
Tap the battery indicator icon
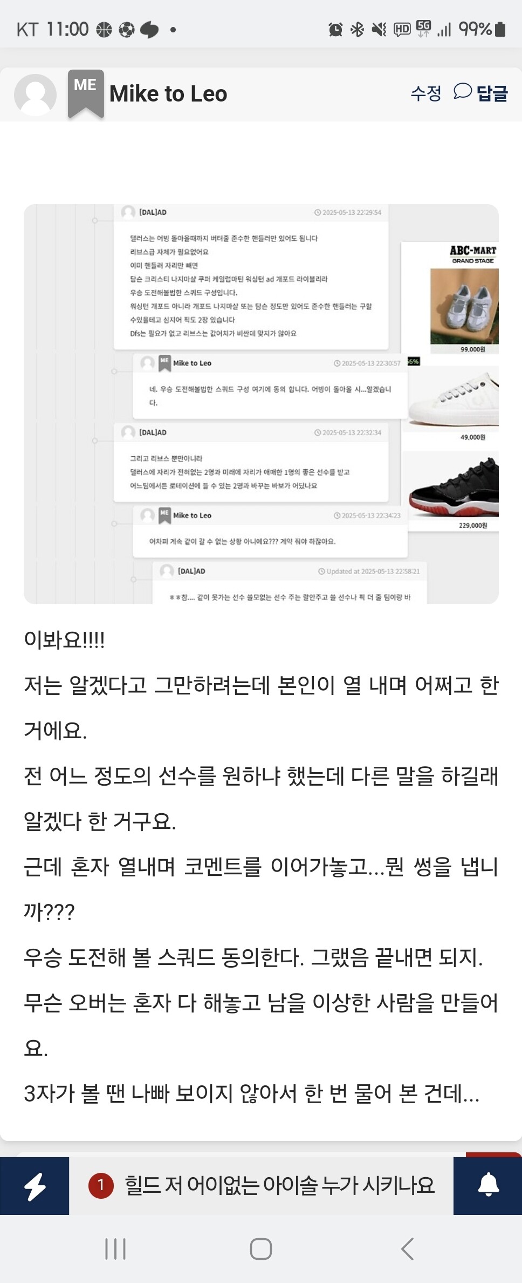click(500, 29)
